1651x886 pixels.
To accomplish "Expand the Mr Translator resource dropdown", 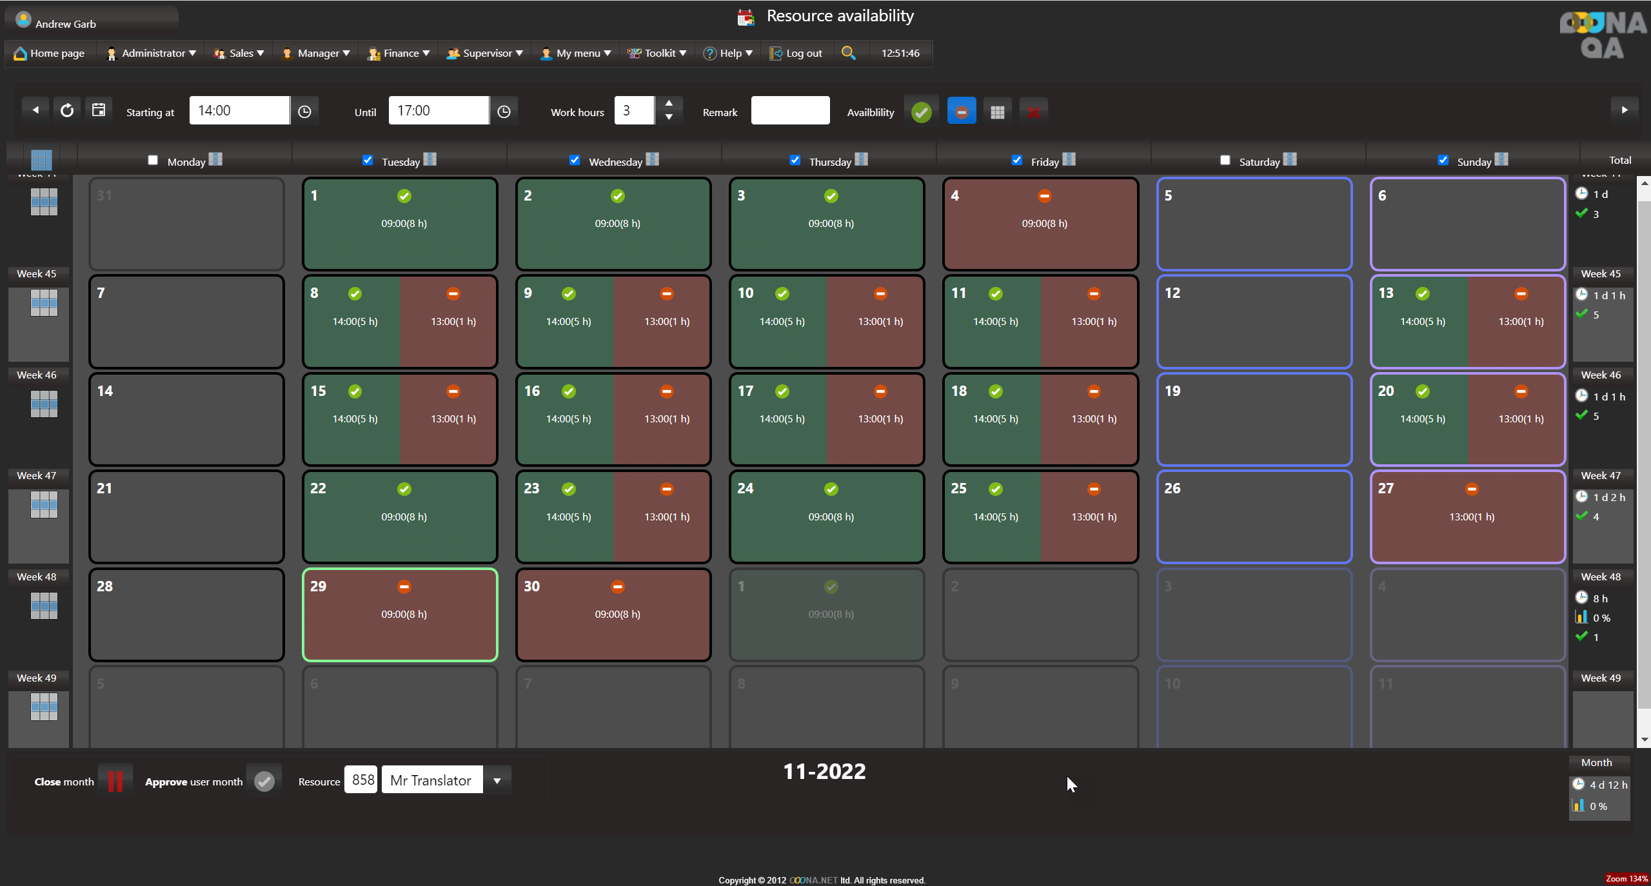I will tap(497, 780).
